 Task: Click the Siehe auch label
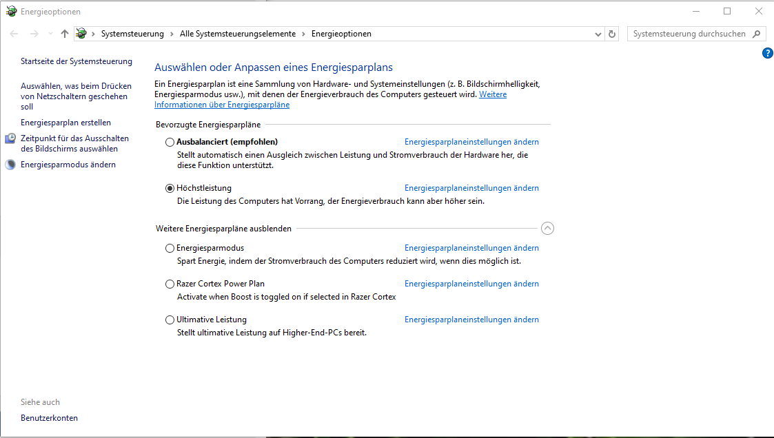pyautogui.click(x=40, y=402)
